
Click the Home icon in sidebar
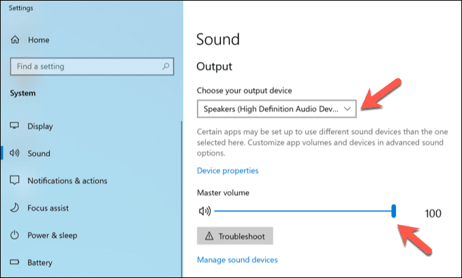(x=14, y=40)
